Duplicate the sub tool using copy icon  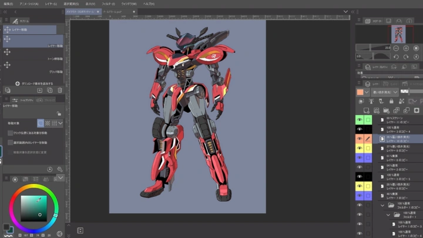(50, 90)
